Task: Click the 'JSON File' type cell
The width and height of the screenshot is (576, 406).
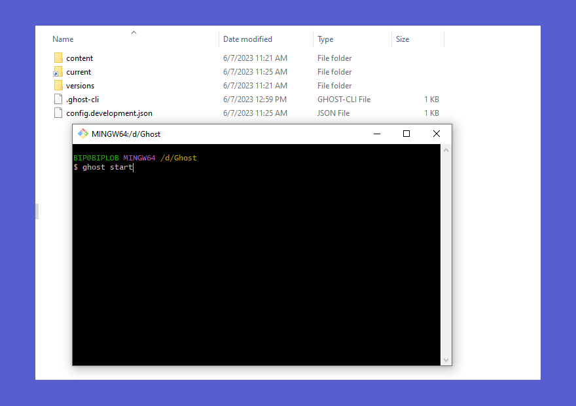Action: click(x=333, y=113)
